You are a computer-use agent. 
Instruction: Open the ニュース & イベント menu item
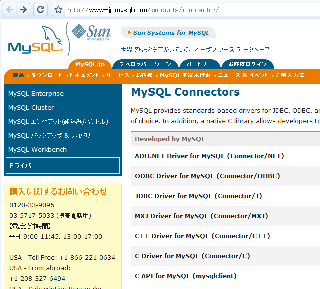coord(243,75)
